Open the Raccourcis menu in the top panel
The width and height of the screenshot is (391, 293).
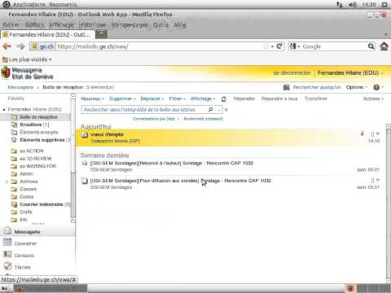63,4
